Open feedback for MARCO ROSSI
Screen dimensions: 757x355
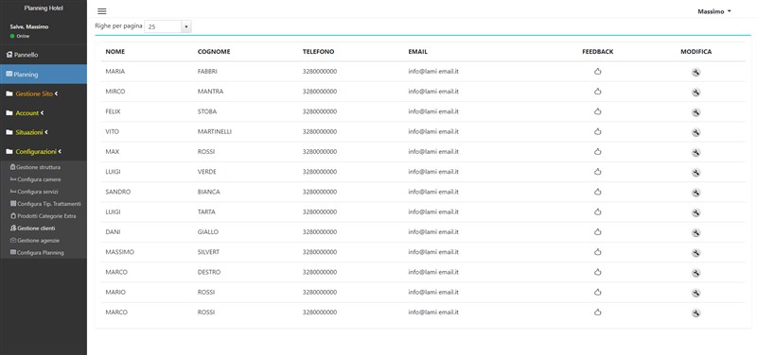[x=598, y=313]
